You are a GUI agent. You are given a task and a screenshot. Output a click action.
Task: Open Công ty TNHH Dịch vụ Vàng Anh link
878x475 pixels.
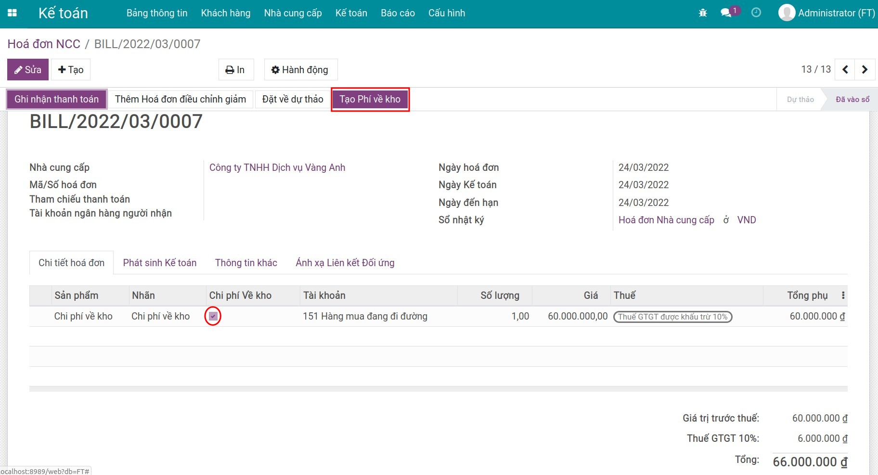point(277,167)
